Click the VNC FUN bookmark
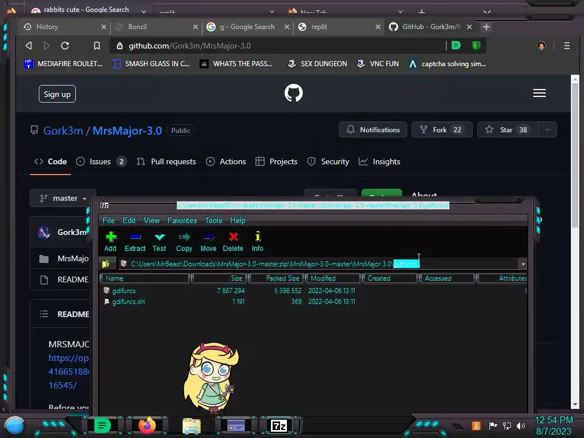 pos(378,64)
